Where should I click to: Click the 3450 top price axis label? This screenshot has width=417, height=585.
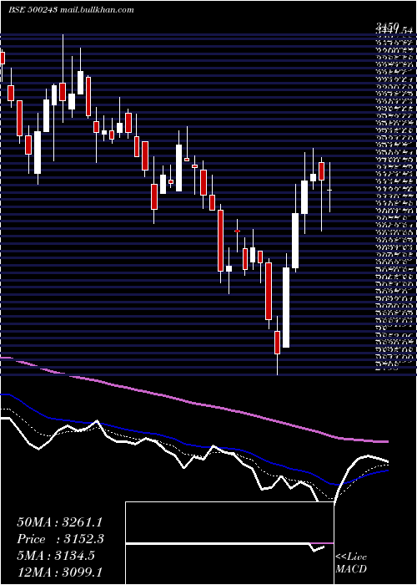pyautogui.click(x=388, y=26)
